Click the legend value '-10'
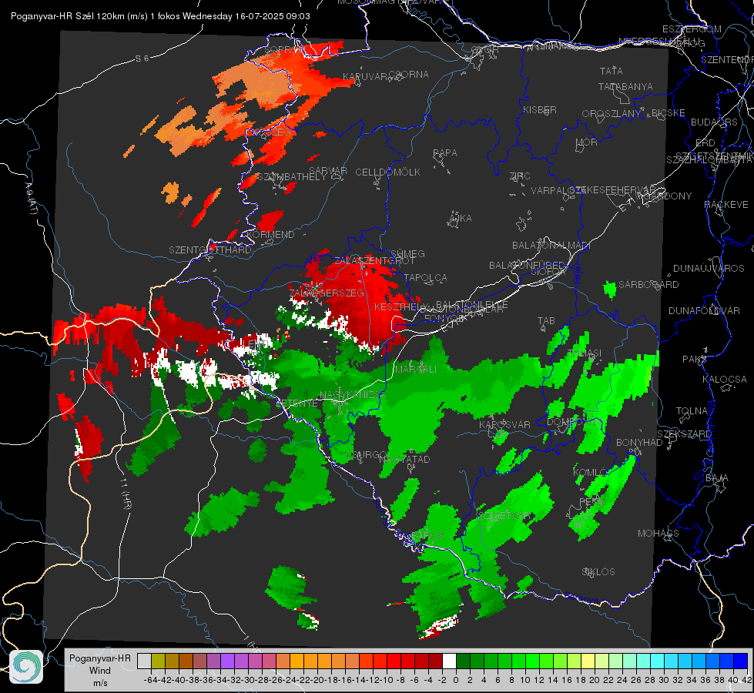Screen dimensions: 754x693 (x=387, y=680)
